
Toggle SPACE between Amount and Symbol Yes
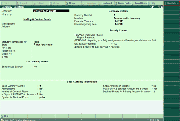pos(155,89)
